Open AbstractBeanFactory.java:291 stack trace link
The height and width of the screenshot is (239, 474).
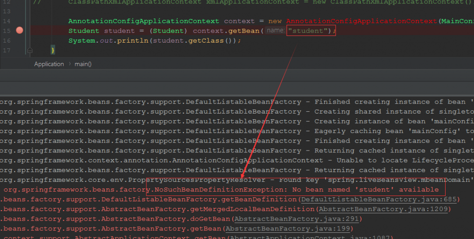pos(297,219)
